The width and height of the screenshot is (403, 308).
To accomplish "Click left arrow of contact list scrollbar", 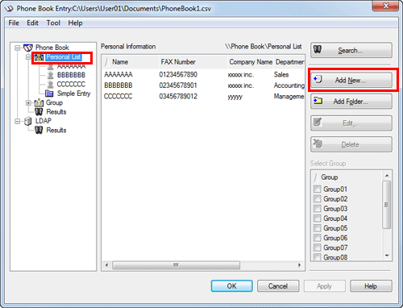I will 107,265.
